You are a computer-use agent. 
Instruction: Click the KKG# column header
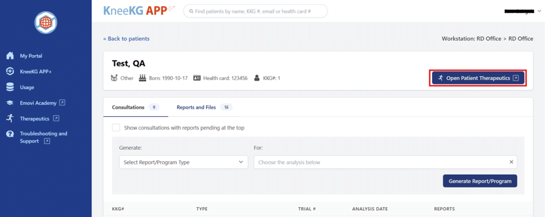[x=118, y=209]
